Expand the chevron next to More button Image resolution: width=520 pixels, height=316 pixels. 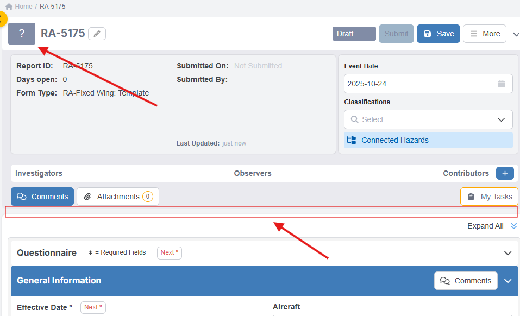click(516, 34)
